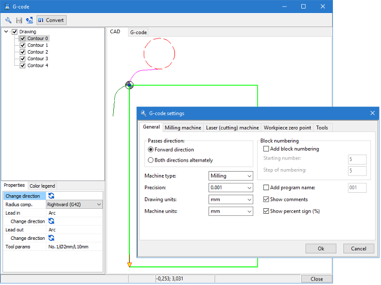Click the Lead out value Arc
This screenshot has height=285, width=381.
[x=74, y=230]
